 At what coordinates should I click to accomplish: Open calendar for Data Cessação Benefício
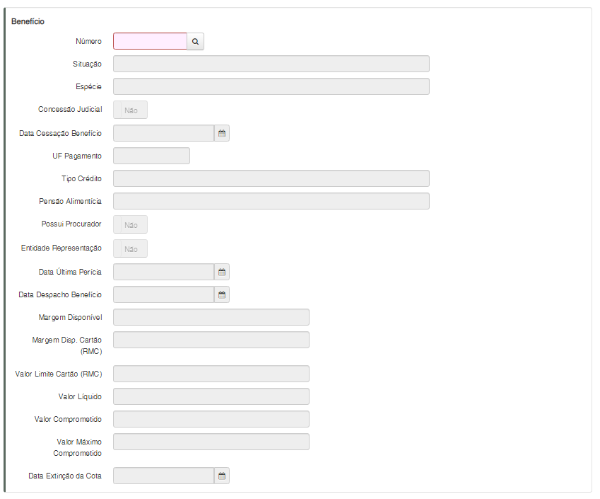pyautogui.click(x=221, y=133)
